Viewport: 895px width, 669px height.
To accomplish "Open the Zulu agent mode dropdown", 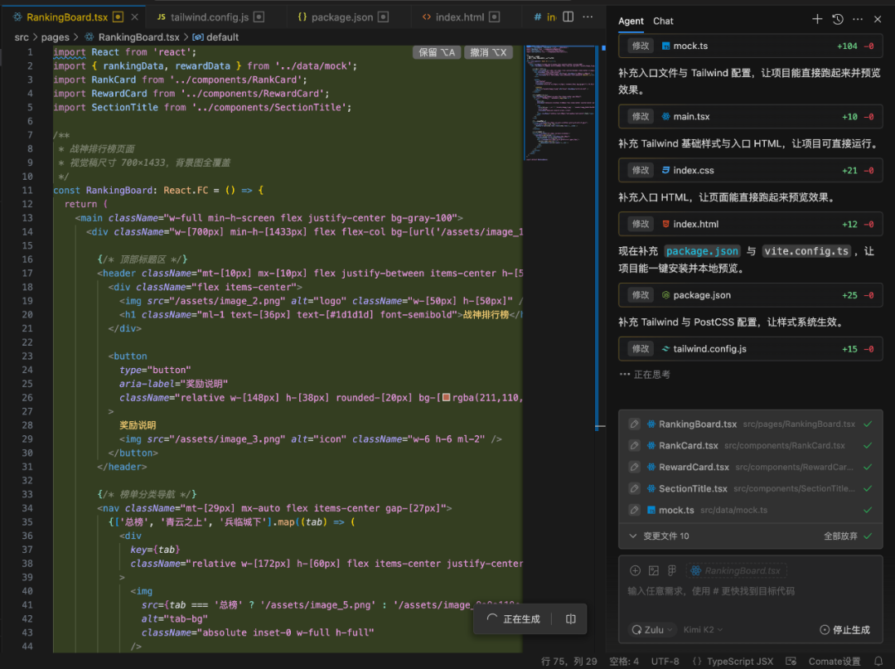I will [652, 629].
